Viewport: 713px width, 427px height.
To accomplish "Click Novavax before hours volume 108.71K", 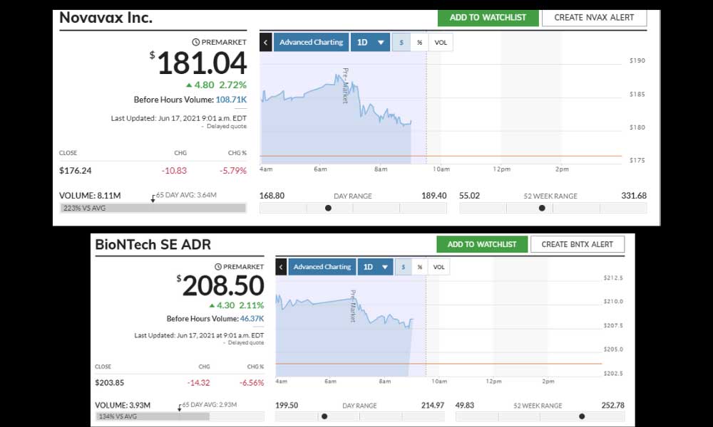I will point(231,100).
